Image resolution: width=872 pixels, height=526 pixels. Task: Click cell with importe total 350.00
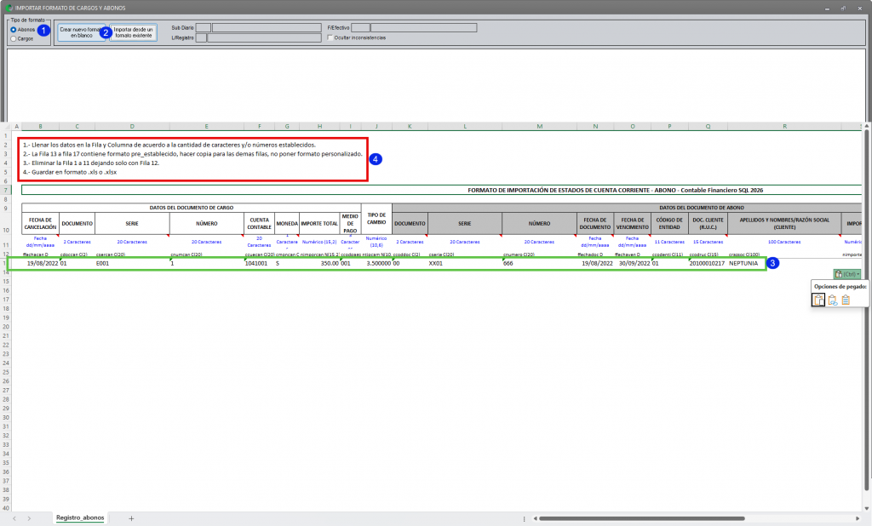click(319, 264)
